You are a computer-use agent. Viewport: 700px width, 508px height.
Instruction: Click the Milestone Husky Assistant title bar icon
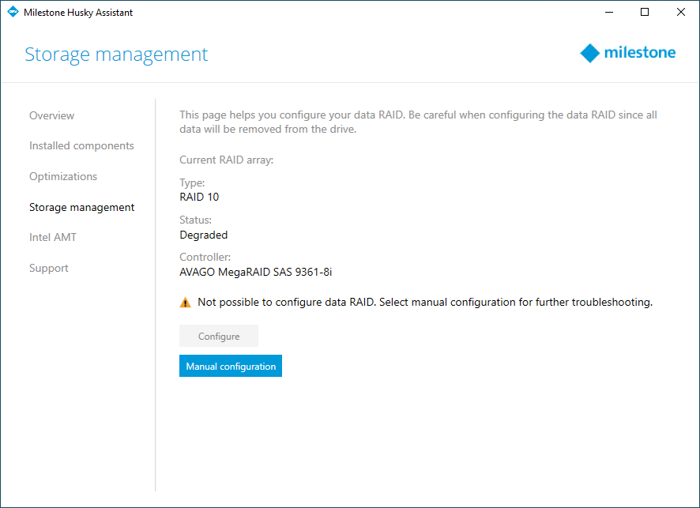point(13,13)
